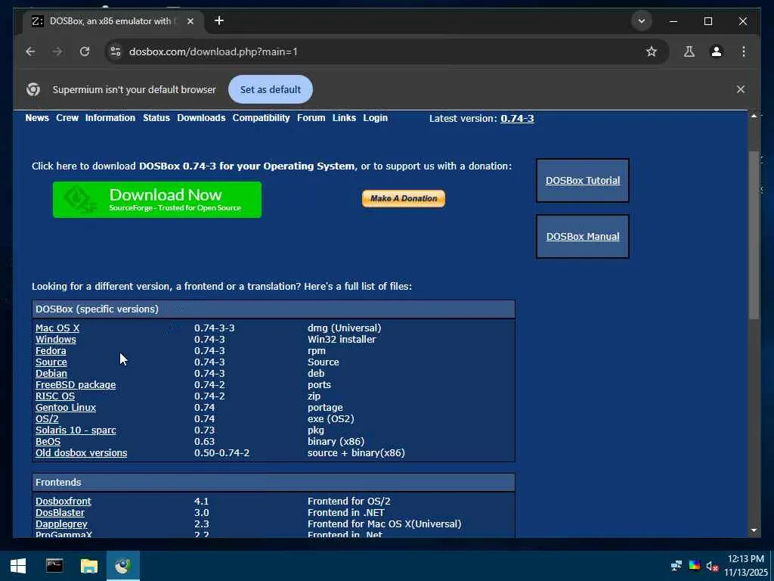Open the network tray icon

point(676,566)
